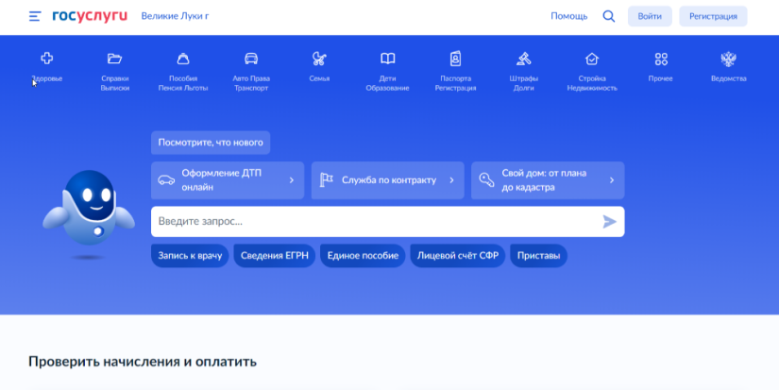Click Посмотрите, что нового button
The image size is (779, 390).
point(211,143)
